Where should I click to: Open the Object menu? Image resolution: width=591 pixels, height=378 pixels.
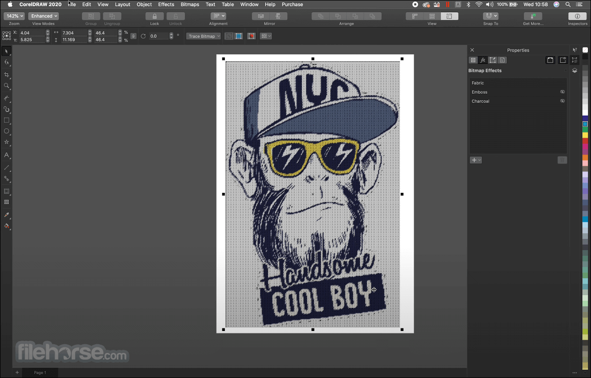(144, 5)
